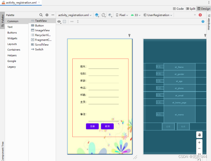Switch to Code view
The image size is (211, 161).
[178, 9]
